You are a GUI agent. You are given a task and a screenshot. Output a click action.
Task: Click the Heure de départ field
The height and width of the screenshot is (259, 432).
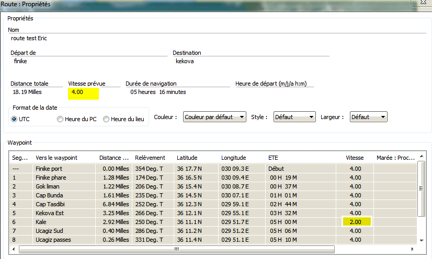click(274, 92)
